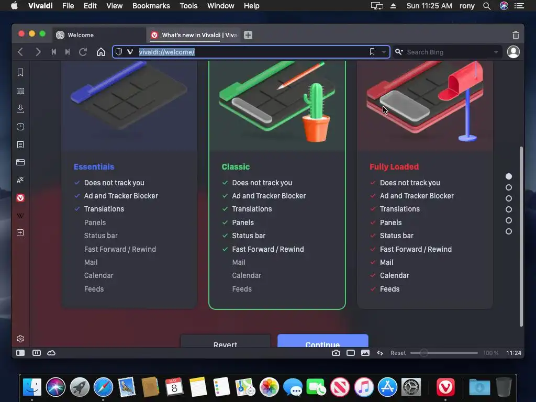Choose the Classic layout card
The height and width of the screenshot is (402, 536).
point(277,185)
